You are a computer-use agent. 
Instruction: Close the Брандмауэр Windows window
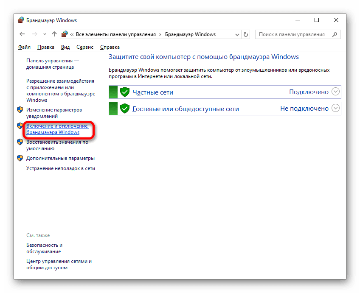(336, 20)
